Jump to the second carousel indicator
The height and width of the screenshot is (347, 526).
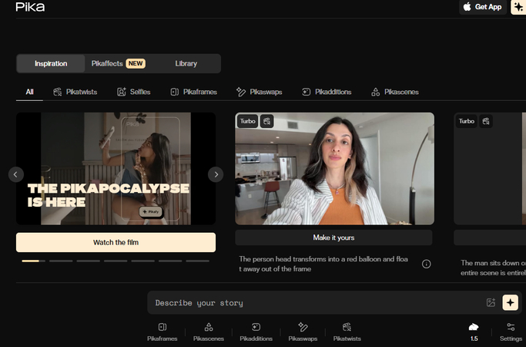click(x=61, y=261)
